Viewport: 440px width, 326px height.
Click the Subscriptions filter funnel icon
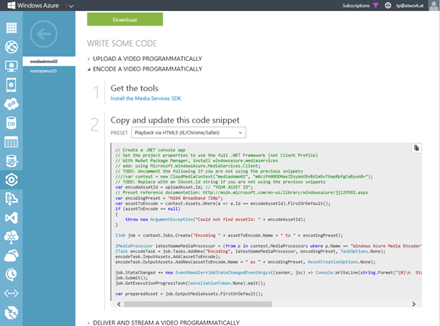click(x=375, y=5)
